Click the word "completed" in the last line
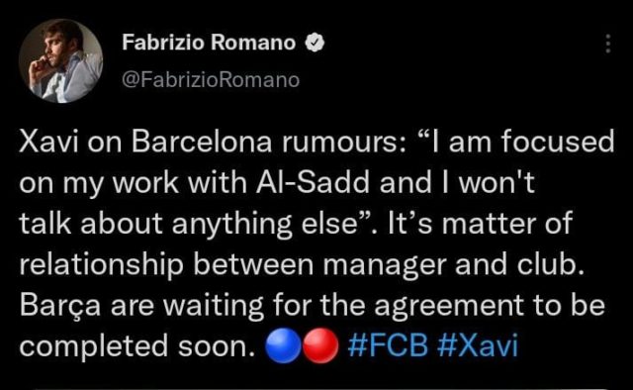633x390 pixels. pos(94,347)
